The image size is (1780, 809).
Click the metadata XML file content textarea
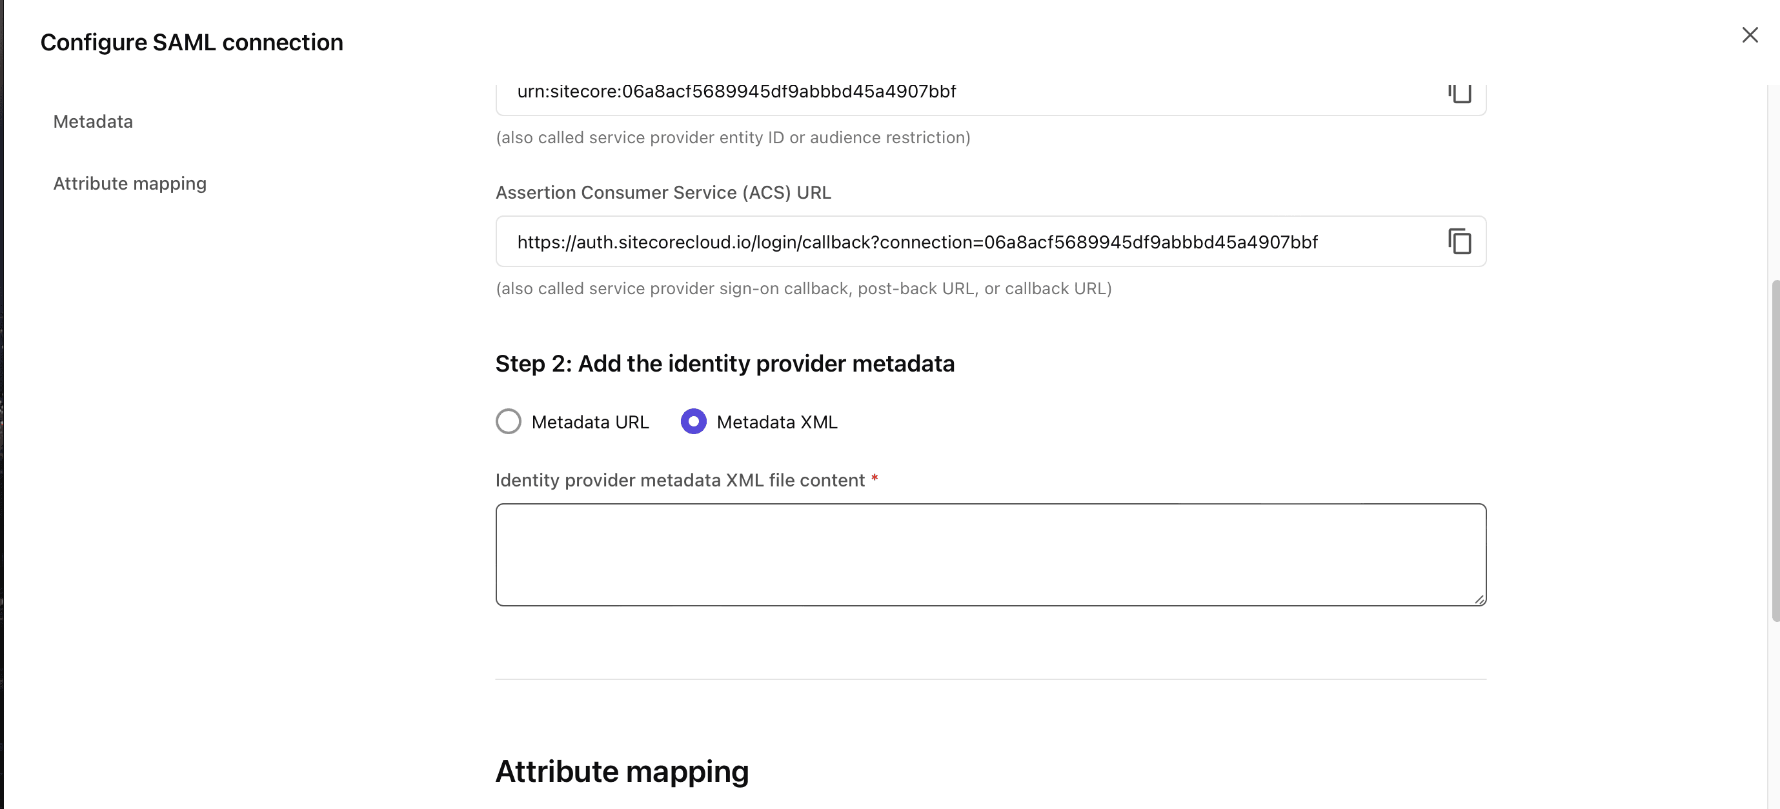(989, 554)
